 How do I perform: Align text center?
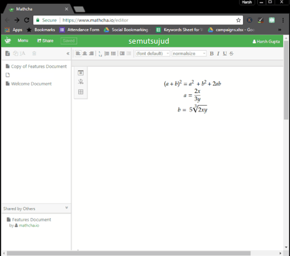click(x=85, y=54)
